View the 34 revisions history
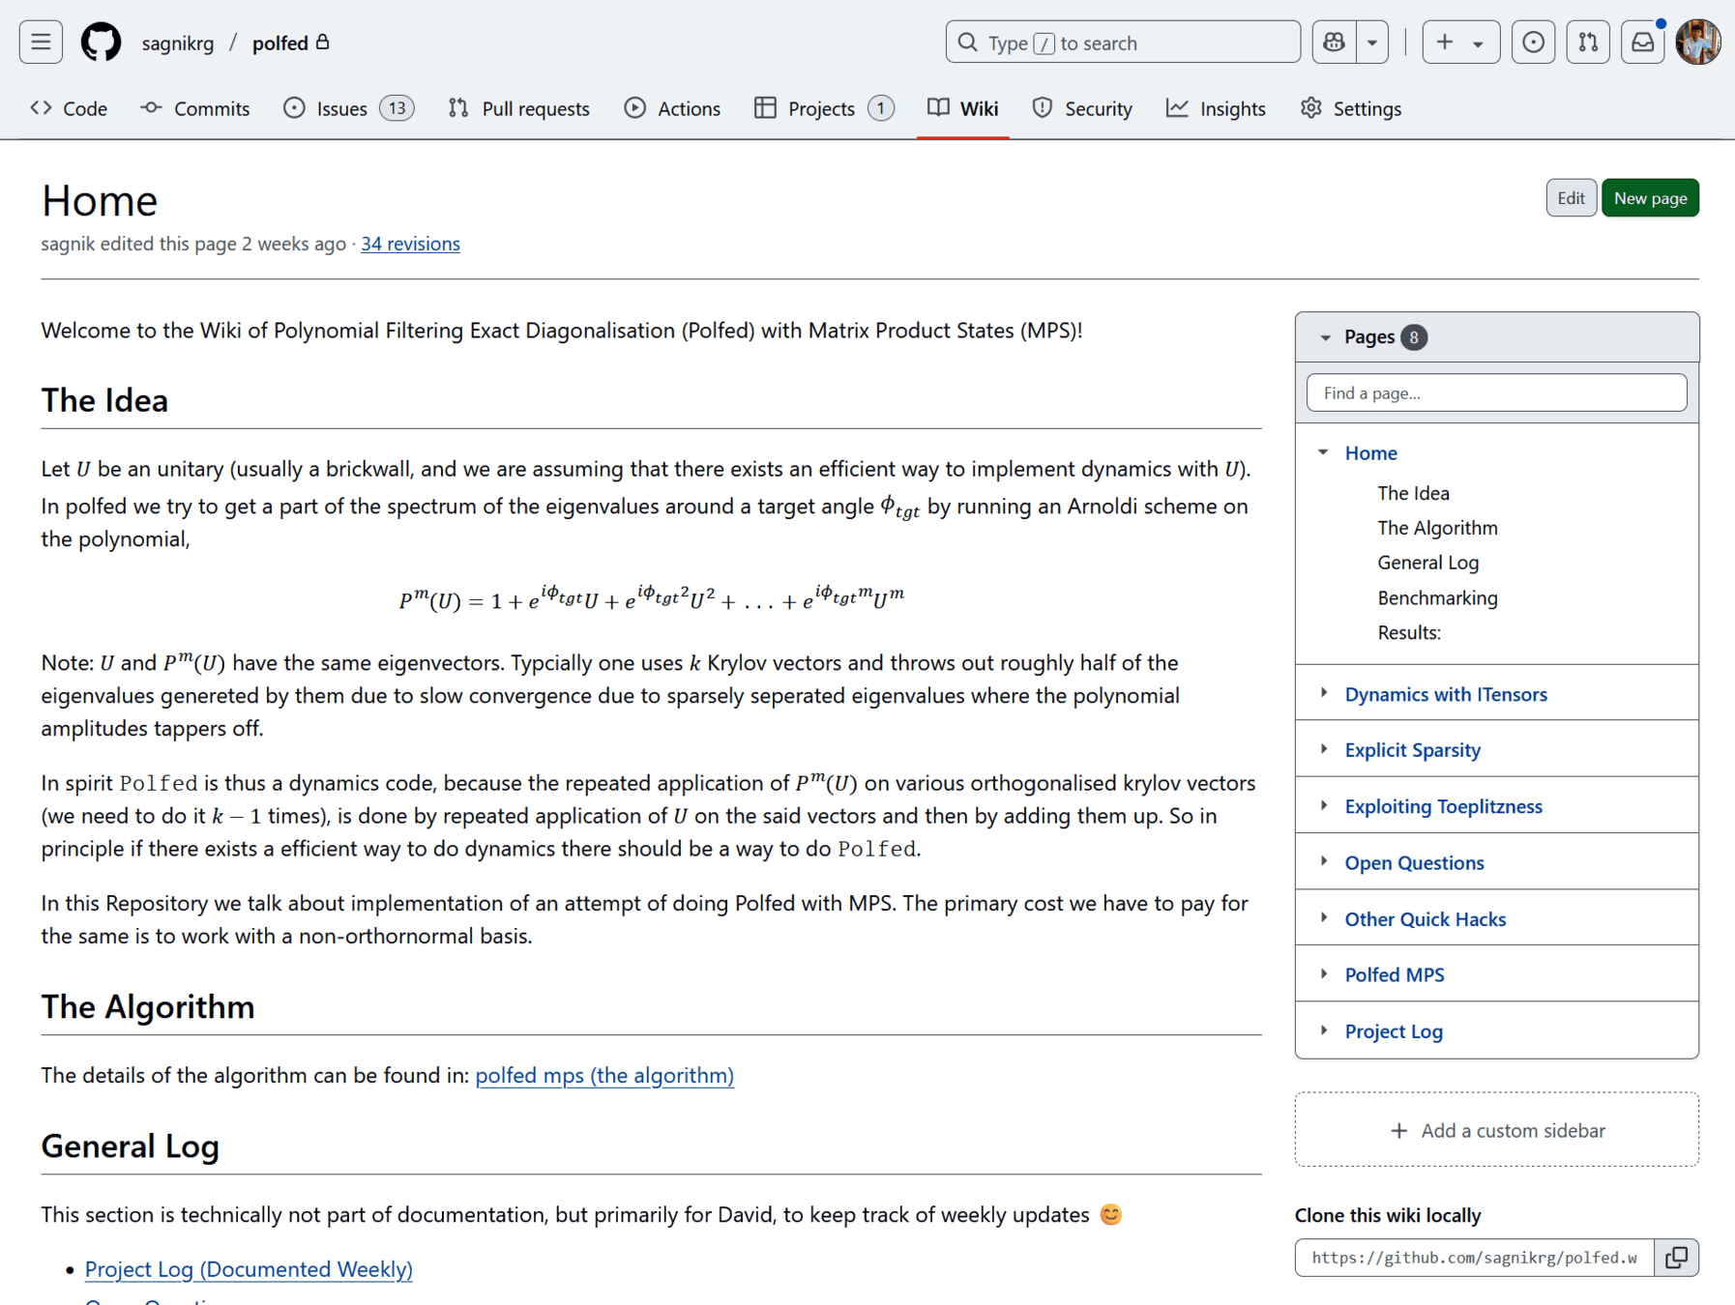Viewport: 1735px width, 1305px height. (410, 244)
